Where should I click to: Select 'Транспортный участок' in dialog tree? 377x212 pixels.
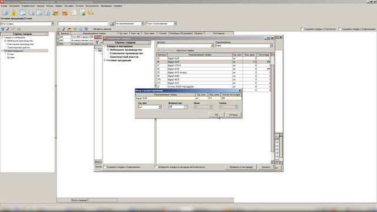tap(124, 57)
